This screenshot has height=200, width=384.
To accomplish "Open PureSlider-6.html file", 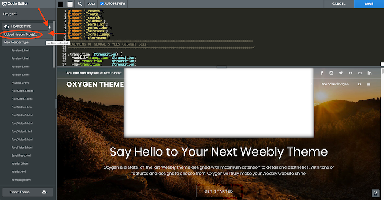I will pos(22,123).
